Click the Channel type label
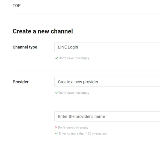Image resolution: width=160 pixels, height=152 pixels. pyautogui.click(x=25, y=47)
